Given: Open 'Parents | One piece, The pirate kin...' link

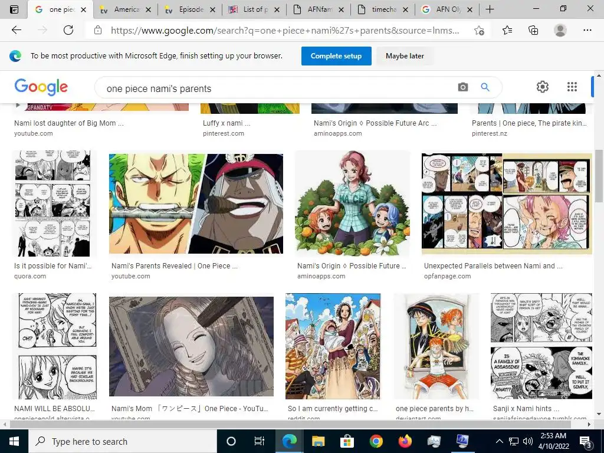Looking at the screenshot, I should pos(529,123).
